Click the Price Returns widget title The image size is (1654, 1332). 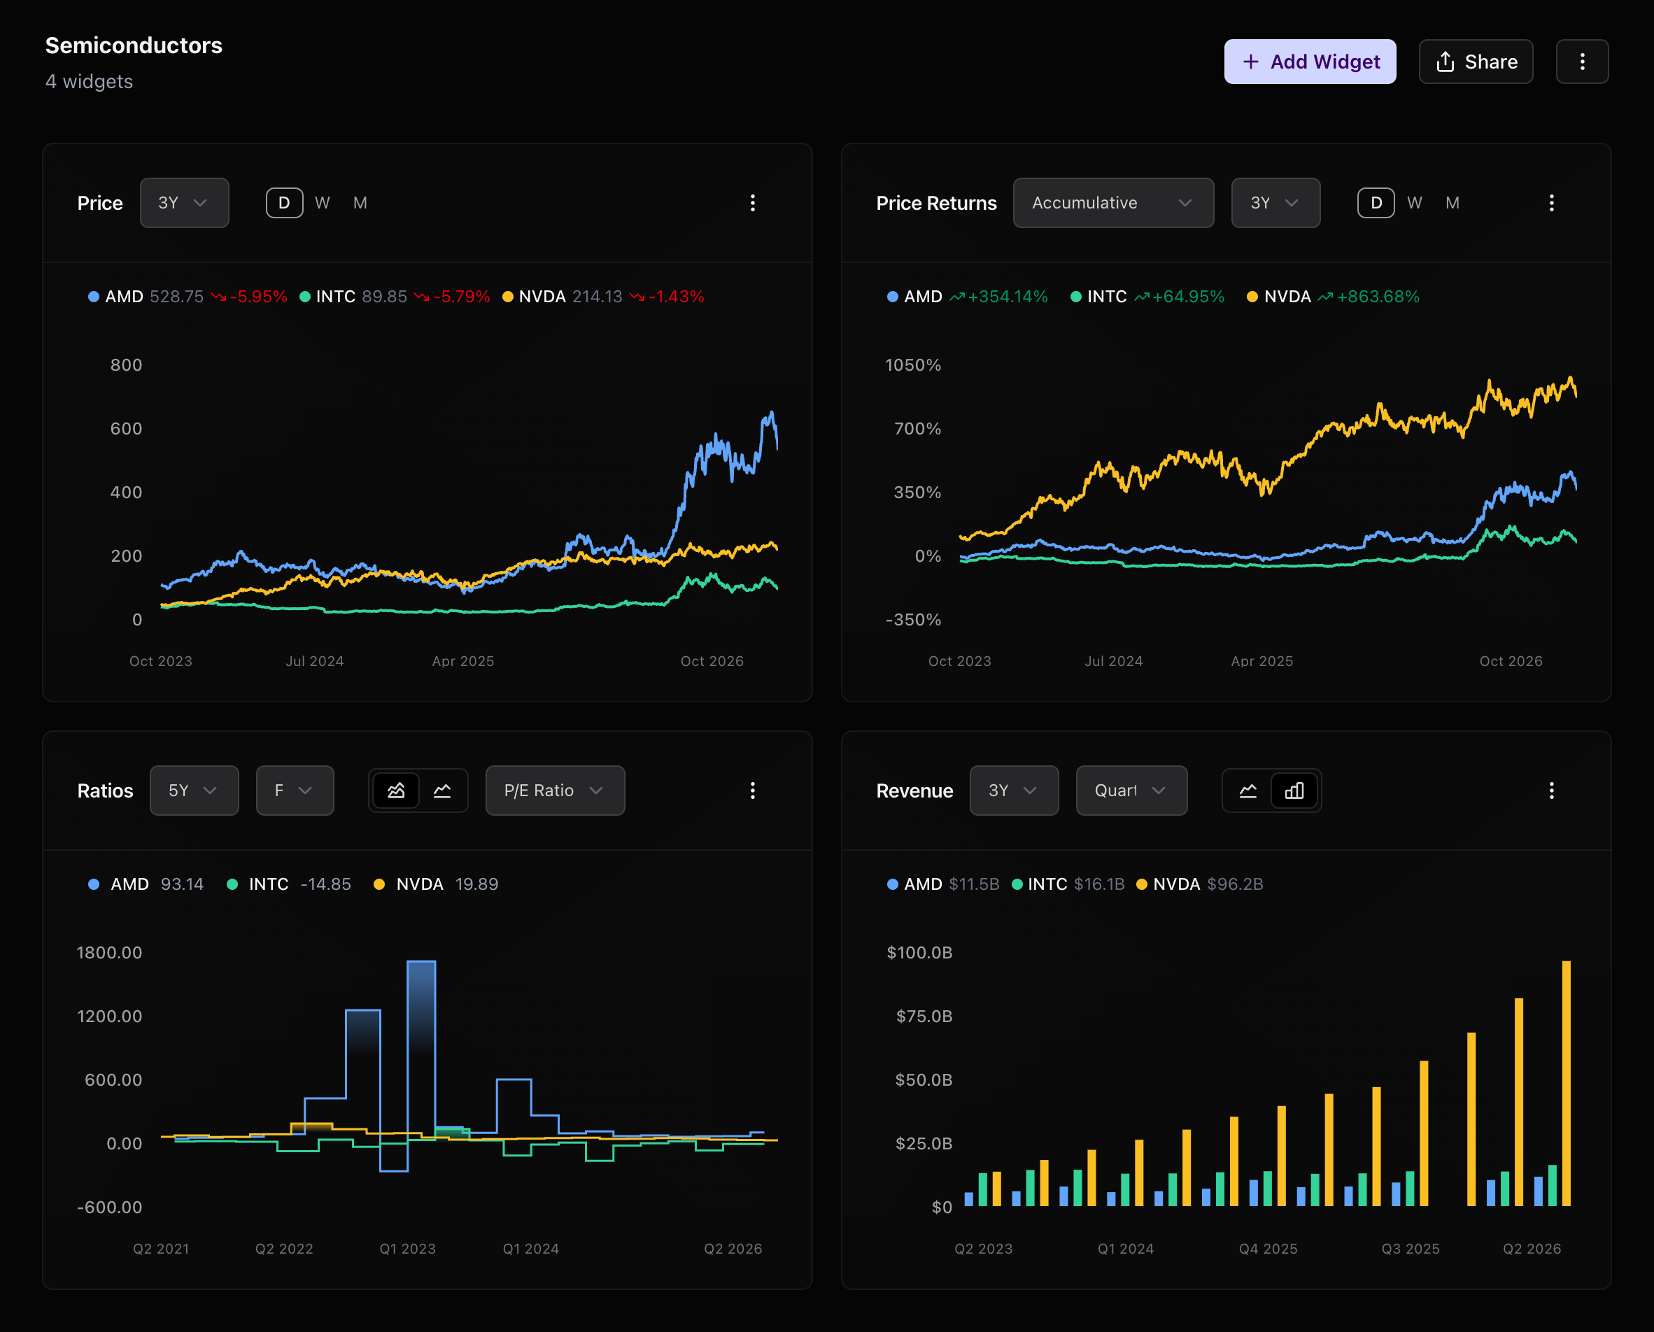[x=936, y=203]
